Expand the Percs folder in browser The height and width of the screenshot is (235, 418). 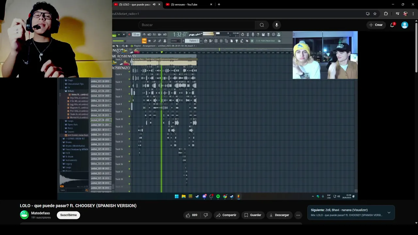pos(69,128)
